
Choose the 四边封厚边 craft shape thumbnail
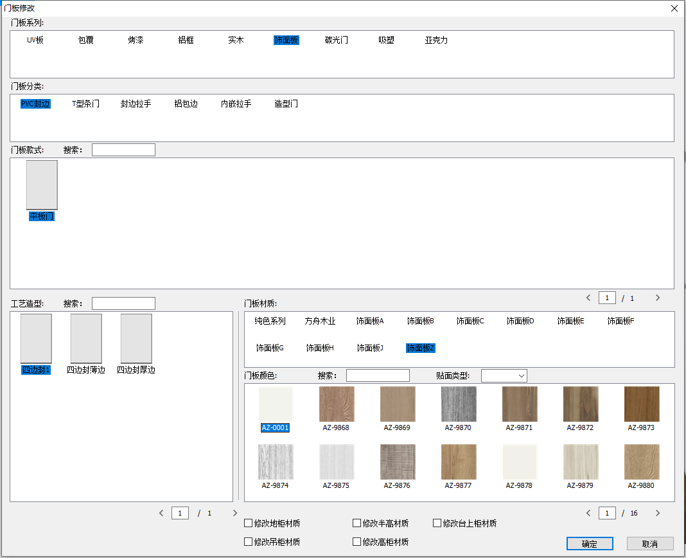[x=136, y=339]
